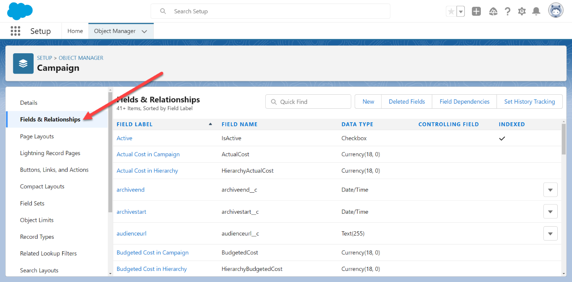Viewport: 572px width, 282px height.
Task: Click the Set History Tracking button
Action: point(529,102)
